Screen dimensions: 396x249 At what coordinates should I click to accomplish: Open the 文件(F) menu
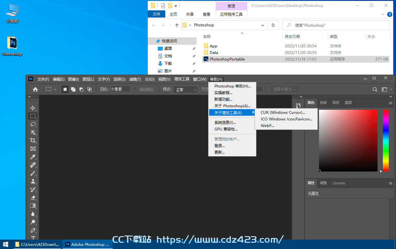point(43,79)
